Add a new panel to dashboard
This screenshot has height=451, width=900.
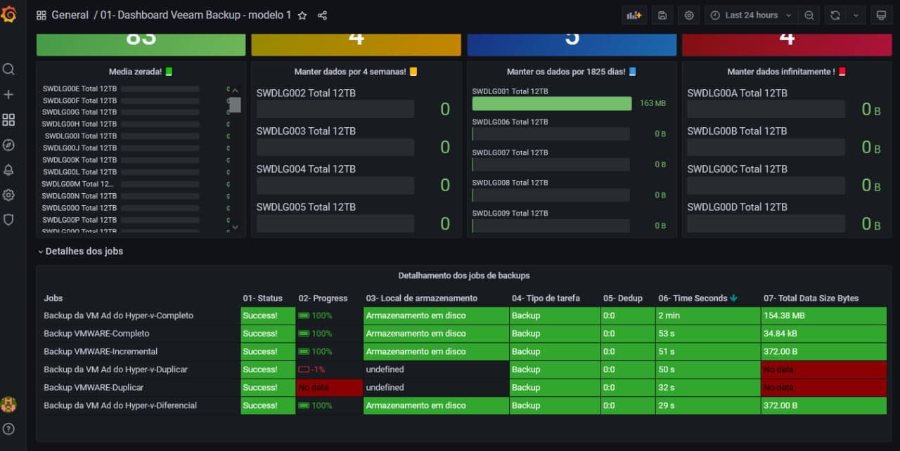point(634,15)
